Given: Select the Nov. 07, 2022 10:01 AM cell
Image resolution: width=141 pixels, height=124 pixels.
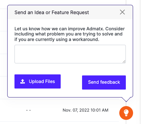Looking at the screenshot, I should click(x=85, y=110).
